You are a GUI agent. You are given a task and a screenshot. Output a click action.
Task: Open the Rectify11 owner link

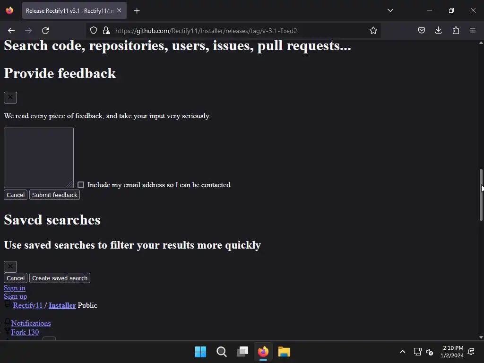28,305
